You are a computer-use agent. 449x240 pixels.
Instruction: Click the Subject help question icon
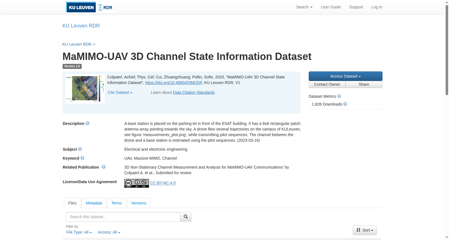[x=80, y=149]
